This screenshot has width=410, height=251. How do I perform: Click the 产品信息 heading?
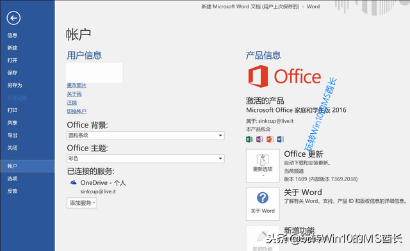click(x=263, y=55)
